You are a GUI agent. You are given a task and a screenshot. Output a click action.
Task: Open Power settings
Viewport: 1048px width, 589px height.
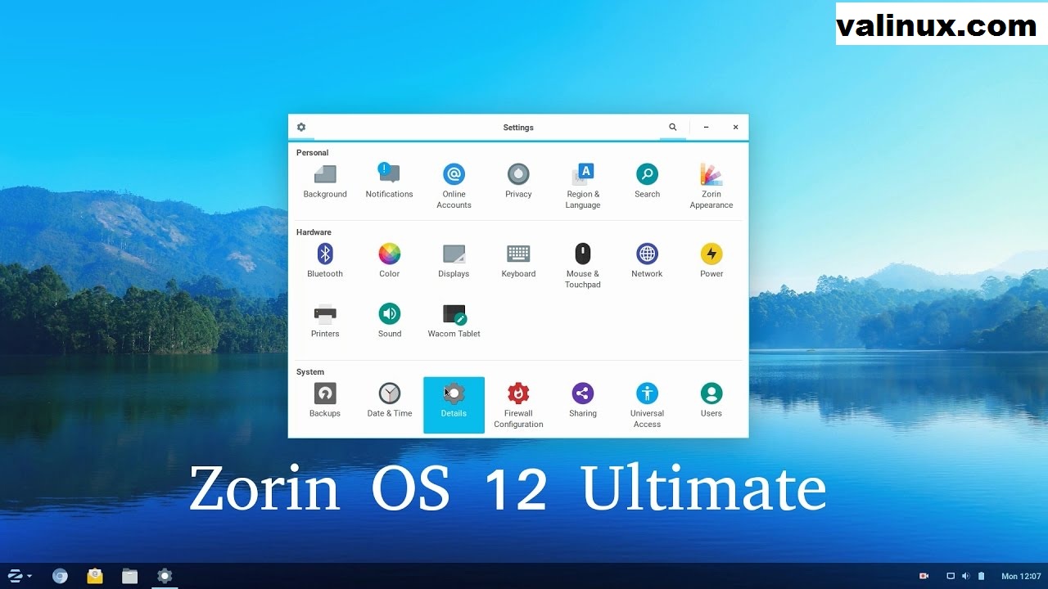point(711,261)
